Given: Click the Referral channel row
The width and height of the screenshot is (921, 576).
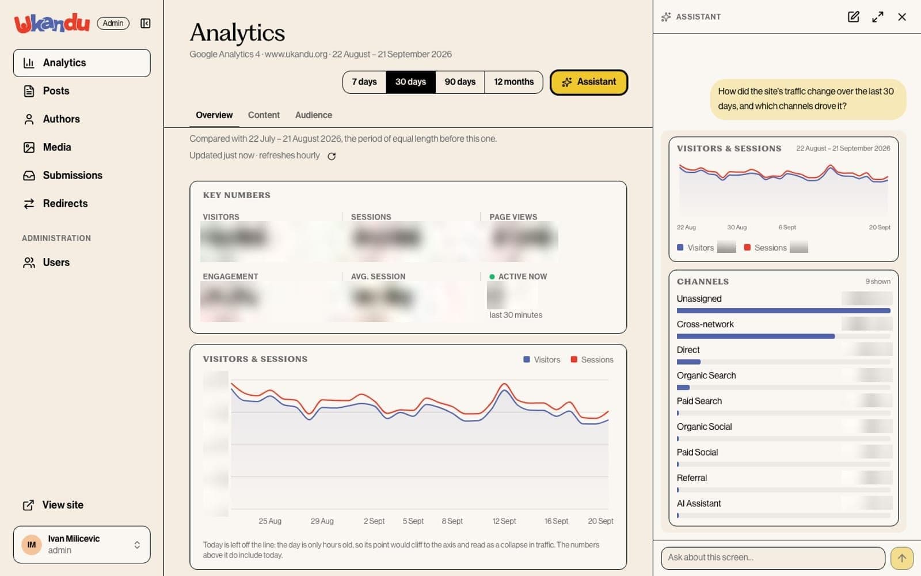Looking at the screenshot, I should 783,482.
